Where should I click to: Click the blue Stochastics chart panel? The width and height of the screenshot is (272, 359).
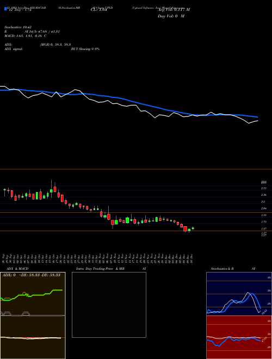click(x=239, y=294)
